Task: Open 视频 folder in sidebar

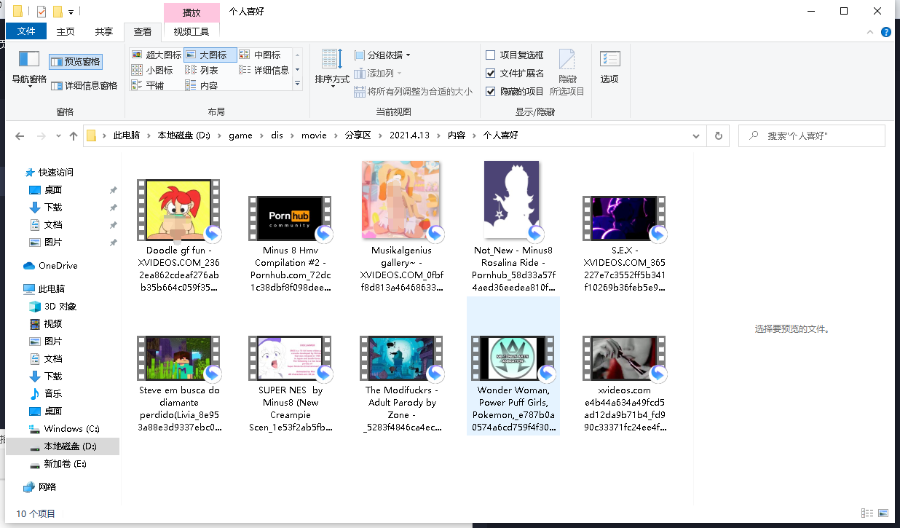Action: click(53, 324)
